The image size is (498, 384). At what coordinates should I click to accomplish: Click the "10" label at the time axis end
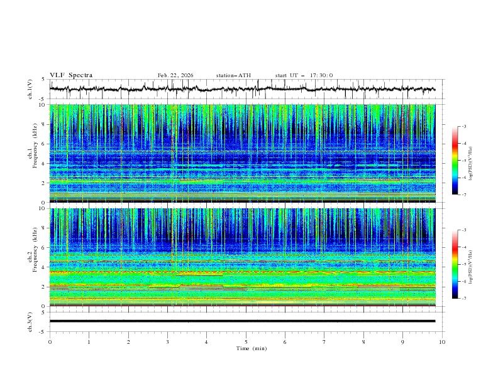point(442,342)
